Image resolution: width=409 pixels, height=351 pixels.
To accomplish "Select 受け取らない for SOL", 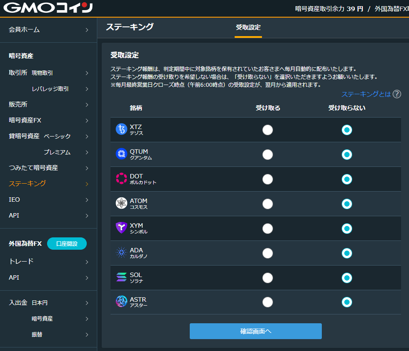I will click(346, 278).
